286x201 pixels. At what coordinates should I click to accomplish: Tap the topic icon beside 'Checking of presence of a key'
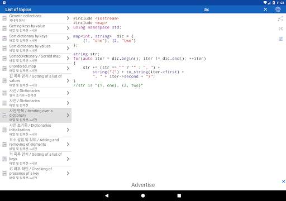[4, 173]
